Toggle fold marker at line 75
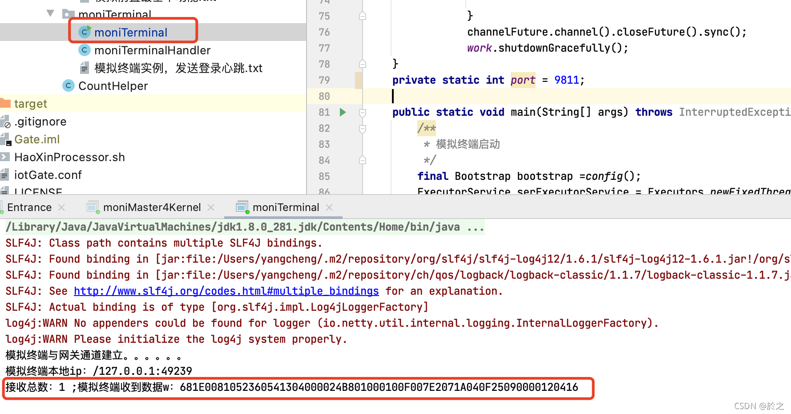Image resolution: width=791 pixels, height=414 pixels. pos(363,16)
